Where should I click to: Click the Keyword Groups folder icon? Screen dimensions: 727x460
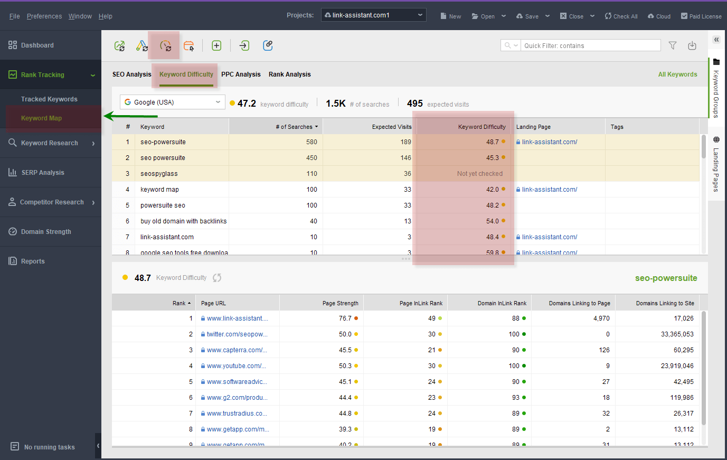(x=716, y=62)
